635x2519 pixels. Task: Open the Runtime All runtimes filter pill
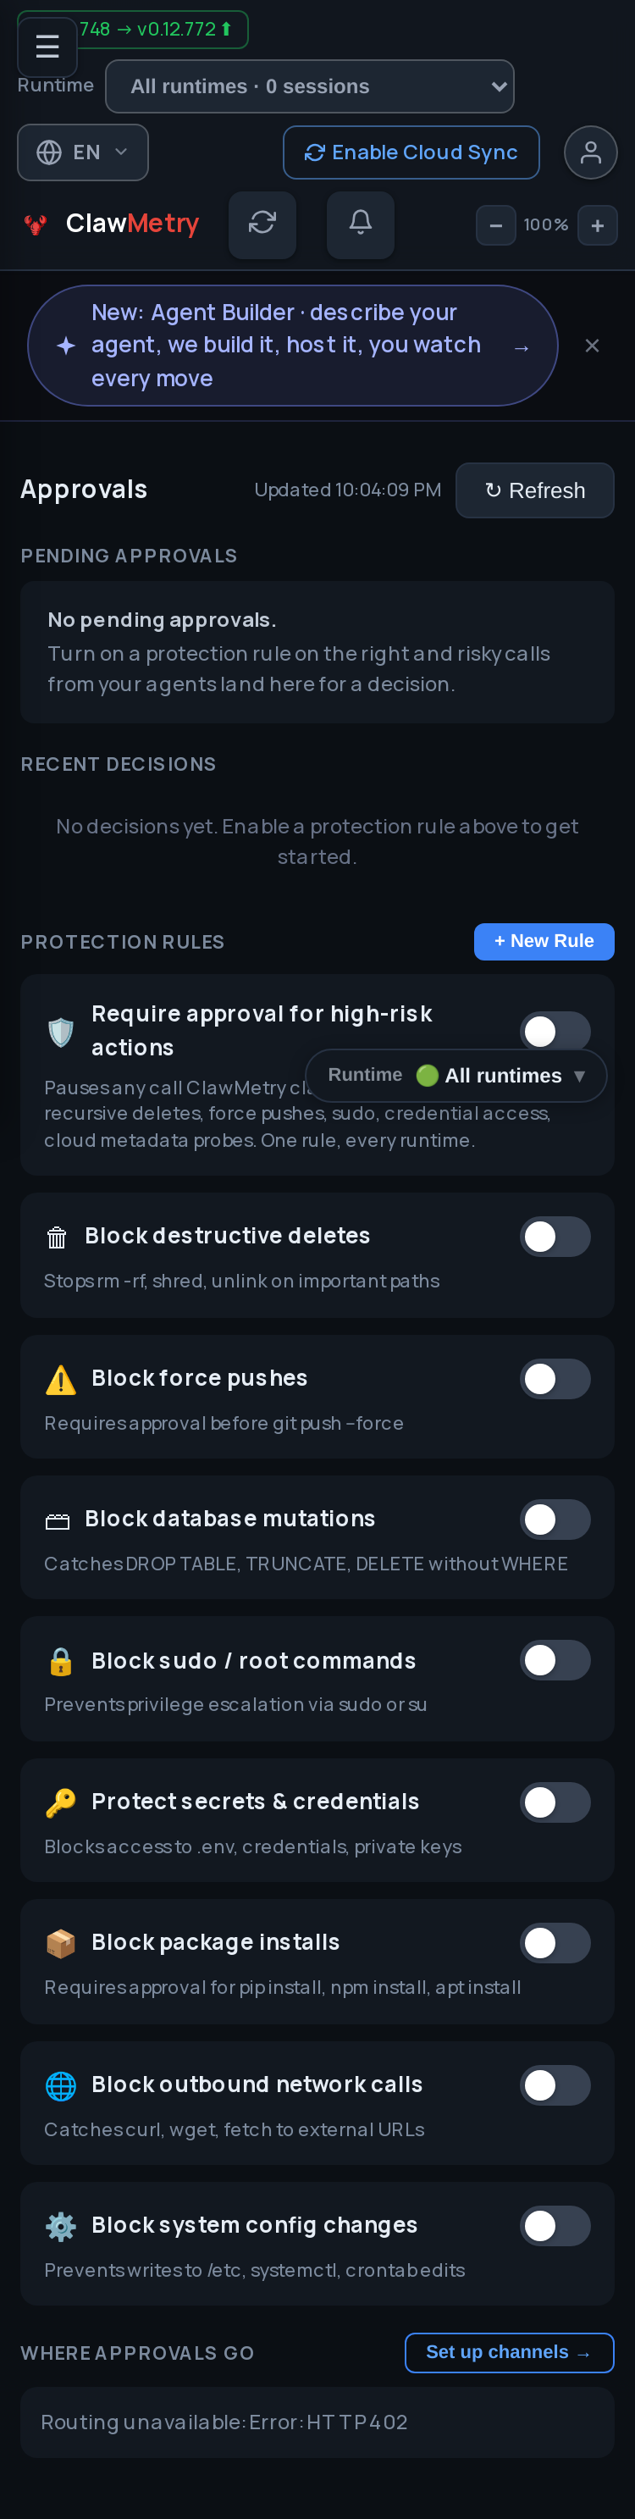[456, 1075]
